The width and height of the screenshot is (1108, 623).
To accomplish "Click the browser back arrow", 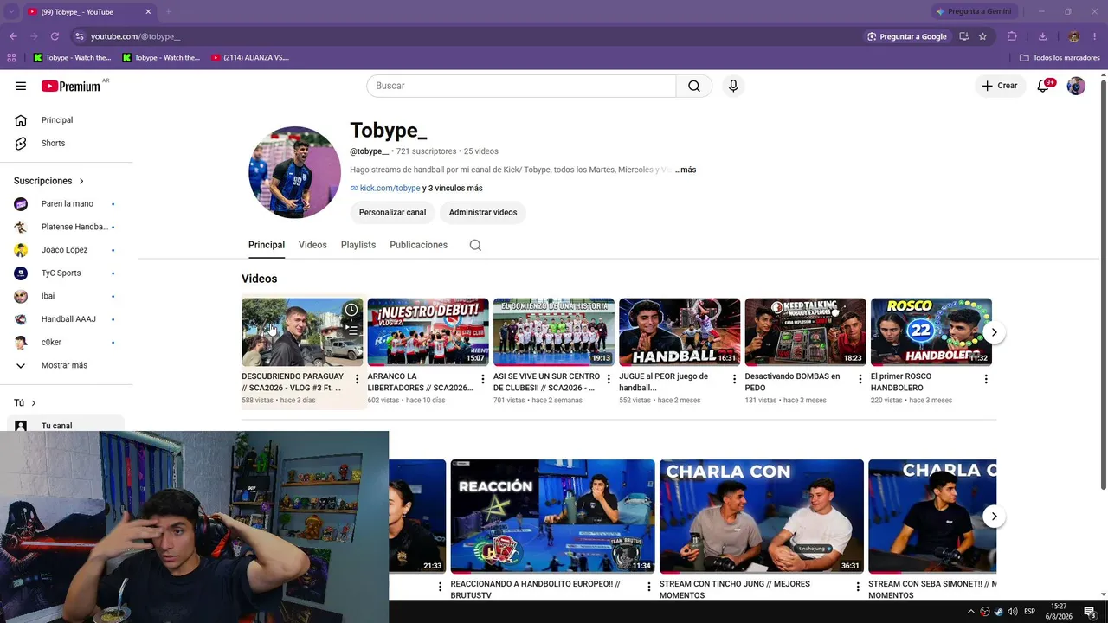I will click(x=13, y=36).
